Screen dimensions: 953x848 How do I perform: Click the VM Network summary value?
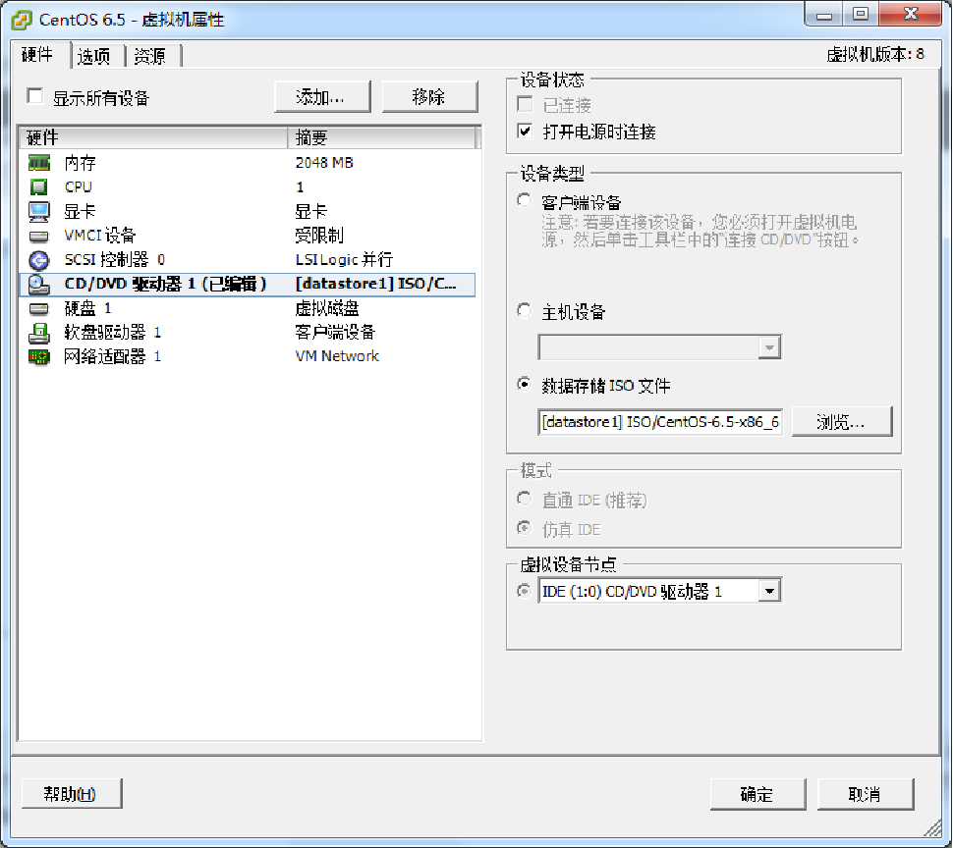click(x=337, y=356)
